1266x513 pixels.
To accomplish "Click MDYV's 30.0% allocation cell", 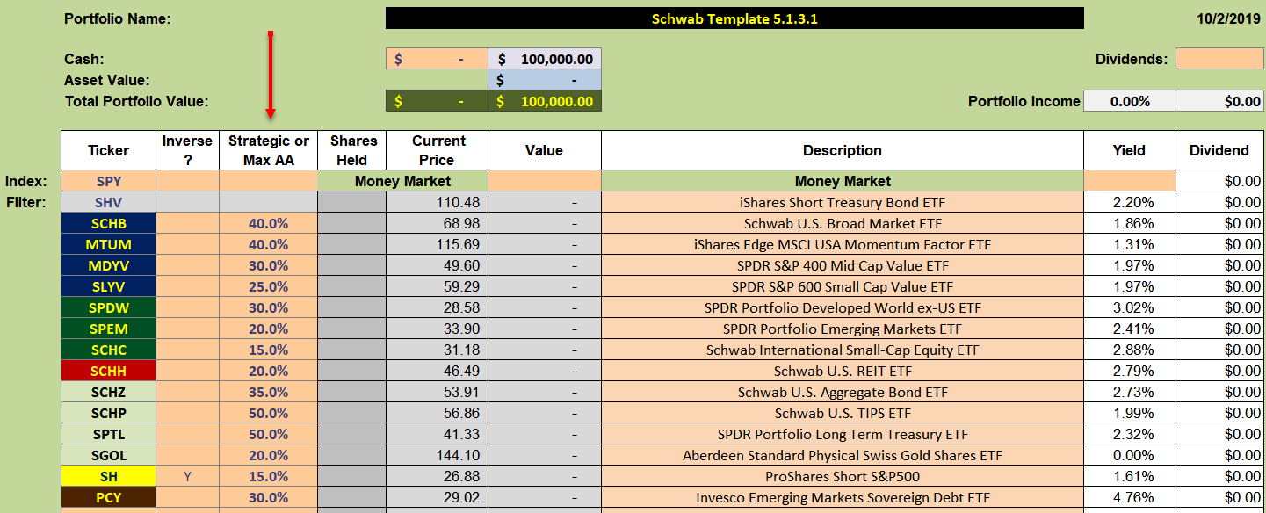I will pyautogui.click(x=268, y=265).
